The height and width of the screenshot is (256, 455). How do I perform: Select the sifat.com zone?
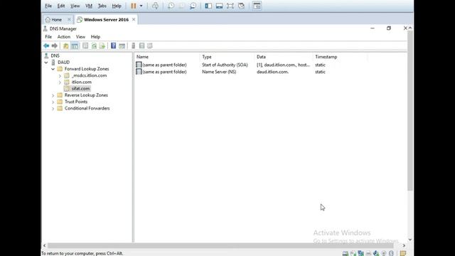(80, 88)
